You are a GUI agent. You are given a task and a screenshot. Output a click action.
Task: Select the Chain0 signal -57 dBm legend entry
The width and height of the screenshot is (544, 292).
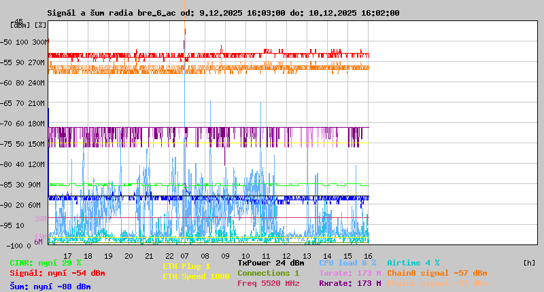[437, 273]
